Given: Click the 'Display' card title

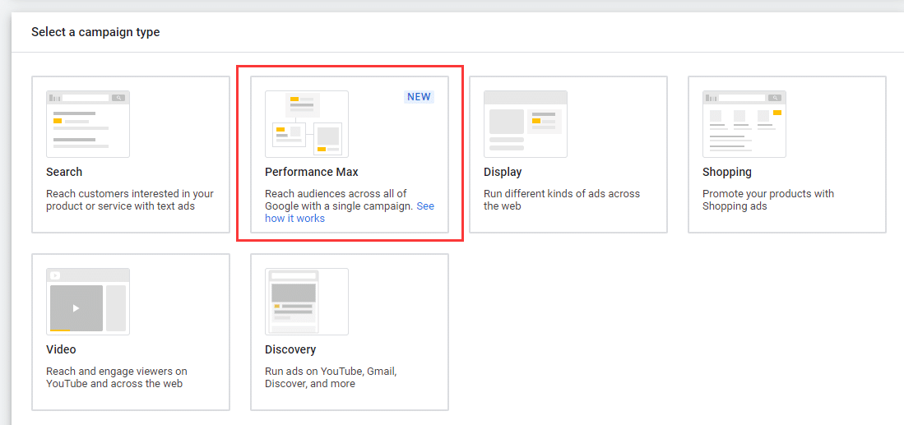Looking at the screenshot, I should [x=503, y=172].
